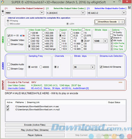Viewport: 132px width, 139px height.
Task: Click 'Encode to File Format' output line
Action: (22, 82)
